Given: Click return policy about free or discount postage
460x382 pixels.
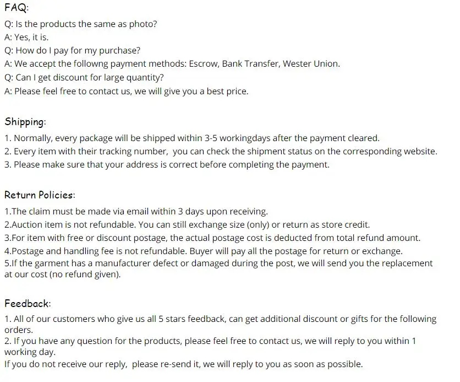Looking at the screenshot, I should (212, 238).
